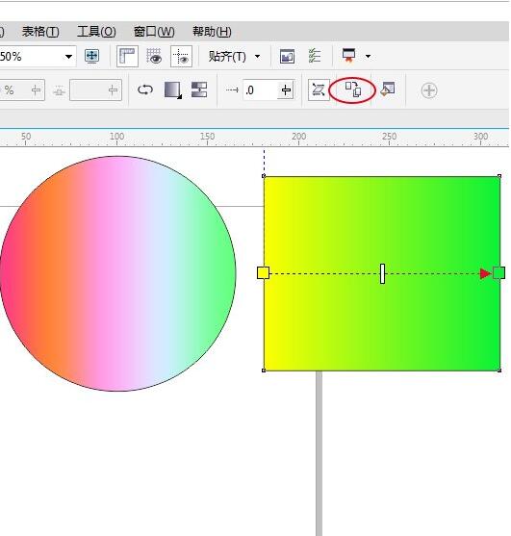Toggle show grid button

[x=154, y=57]
